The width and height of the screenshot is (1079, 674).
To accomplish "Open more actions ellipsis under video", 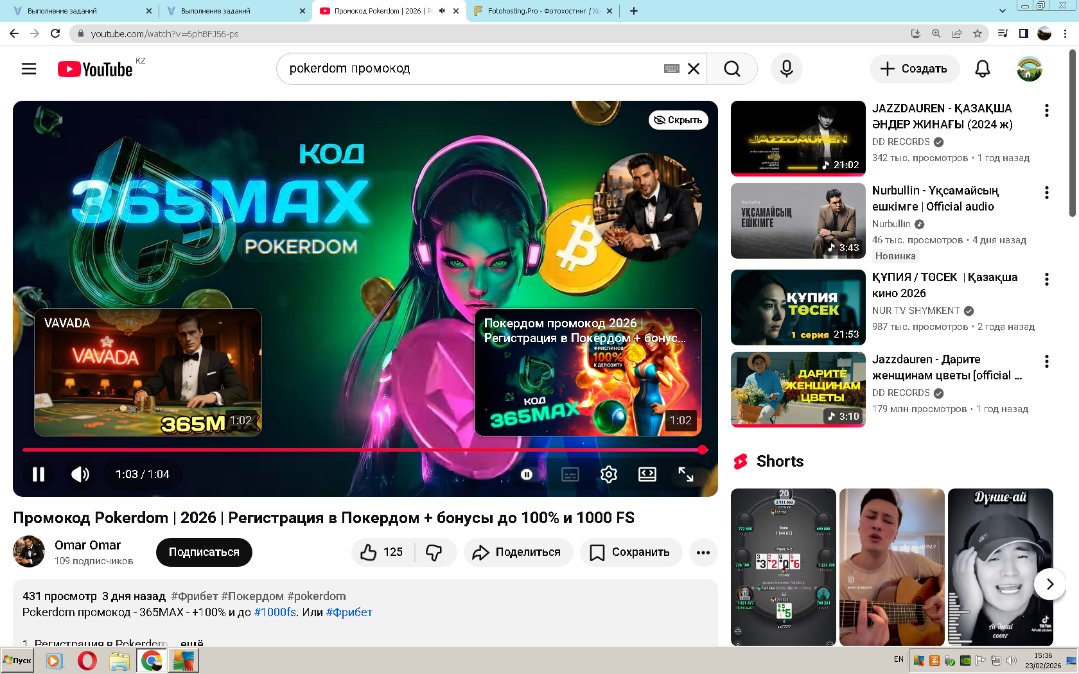I will (703, 552).
